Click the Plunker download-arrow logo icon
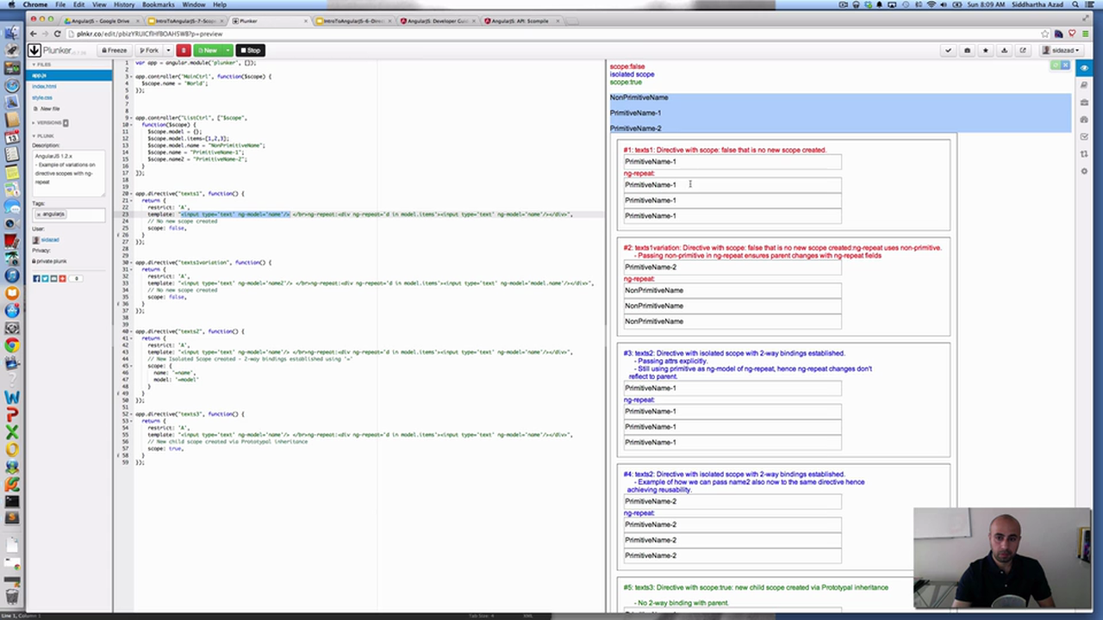 34,51
